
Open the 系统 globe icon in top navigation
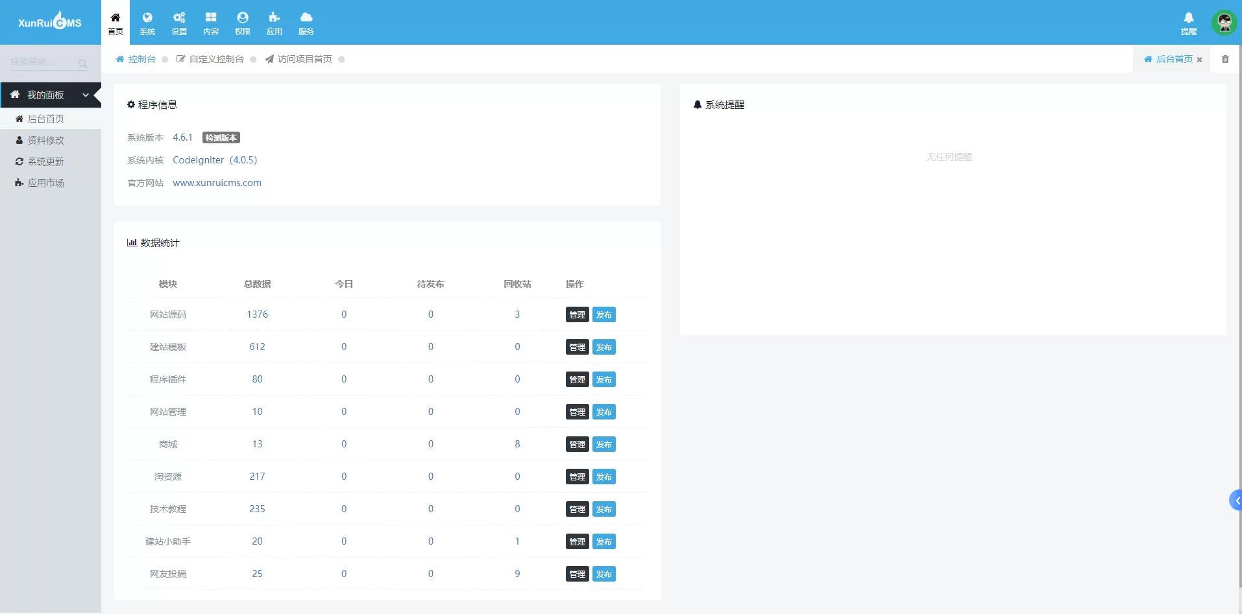tap(147, 23)
